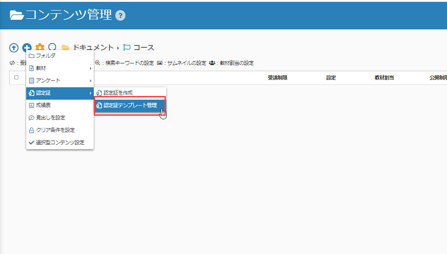Select フォルダ from the add menu

45,56
